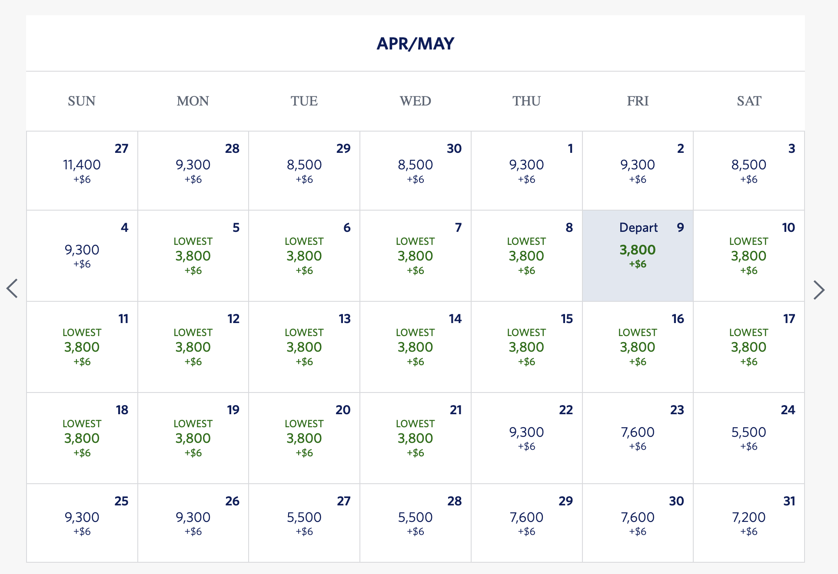Go to previous month with left arrow
838x574 pixels.
(12, 289)
